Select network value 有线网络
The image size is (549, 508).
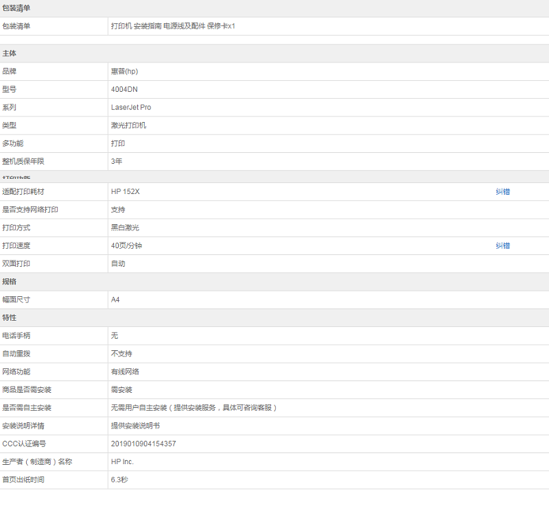pyautogui.click(x=125, y=372)
